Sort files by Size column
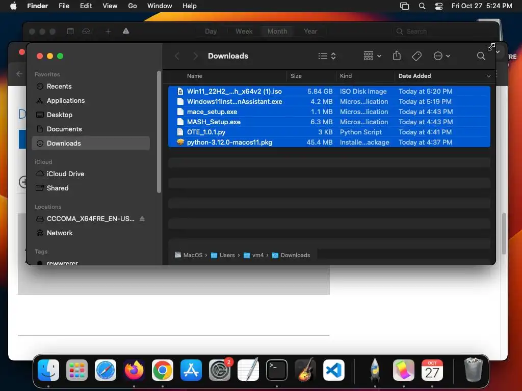The height and width of the screenshot is (391, 522). pyautogui.click(x=296, y=76)
